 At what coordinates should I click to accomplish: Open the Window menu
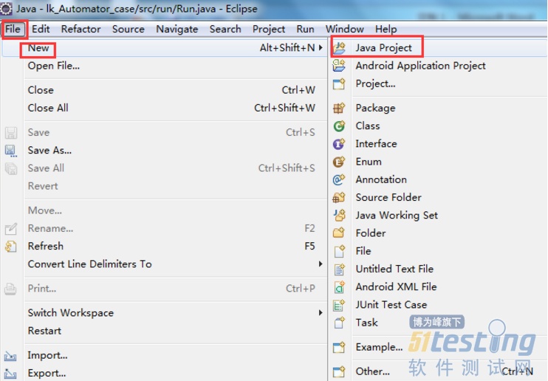point(345,29)
